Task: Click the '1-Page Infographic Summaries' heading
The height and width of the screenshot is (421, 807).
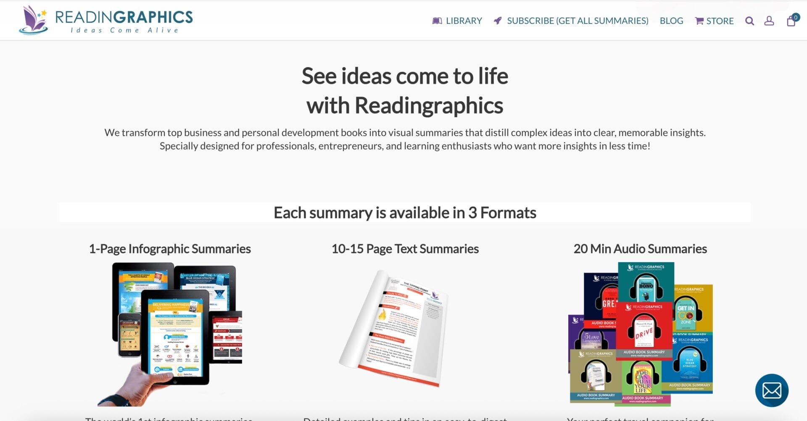Action: click(x=170, y=249)
